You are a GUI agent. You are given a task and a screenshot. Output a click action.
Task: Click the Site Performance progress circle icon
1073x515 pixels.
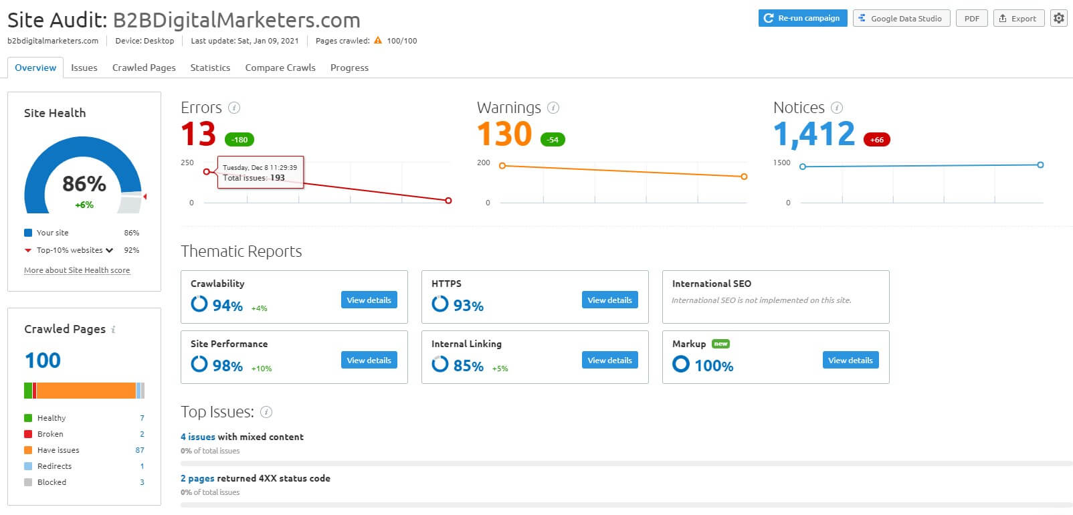tap(199, 364)
